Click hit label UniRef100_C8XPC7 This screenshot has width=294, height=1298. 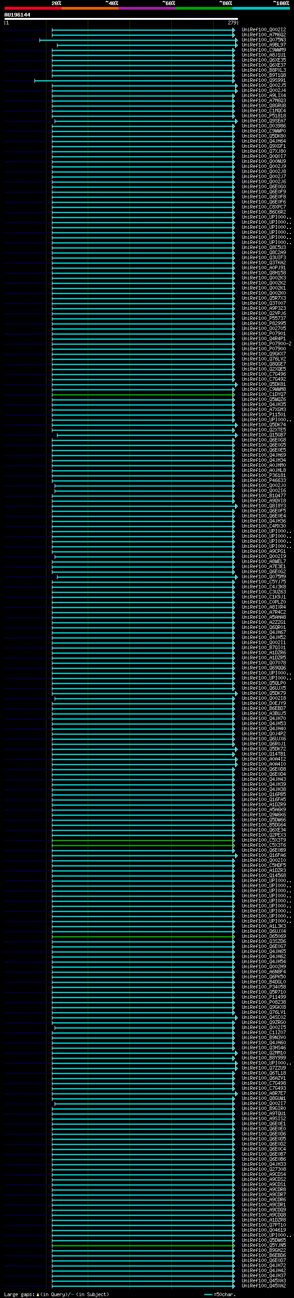(x=263, y=207)
